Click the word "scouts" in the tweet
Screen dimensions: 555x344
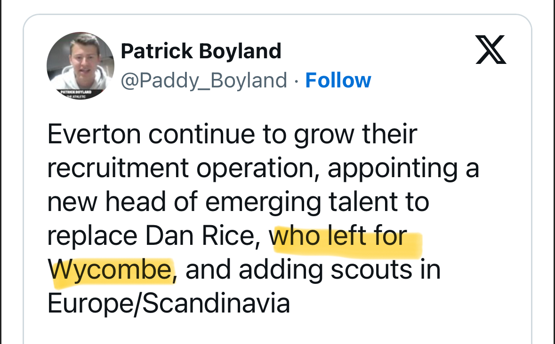(370, 270)
